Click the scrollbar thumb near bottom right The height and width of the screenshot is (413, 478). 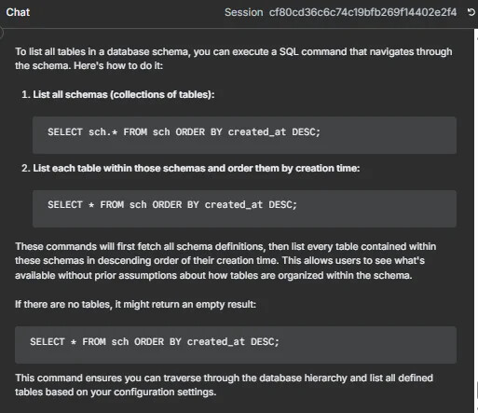[x=476, y=391]
